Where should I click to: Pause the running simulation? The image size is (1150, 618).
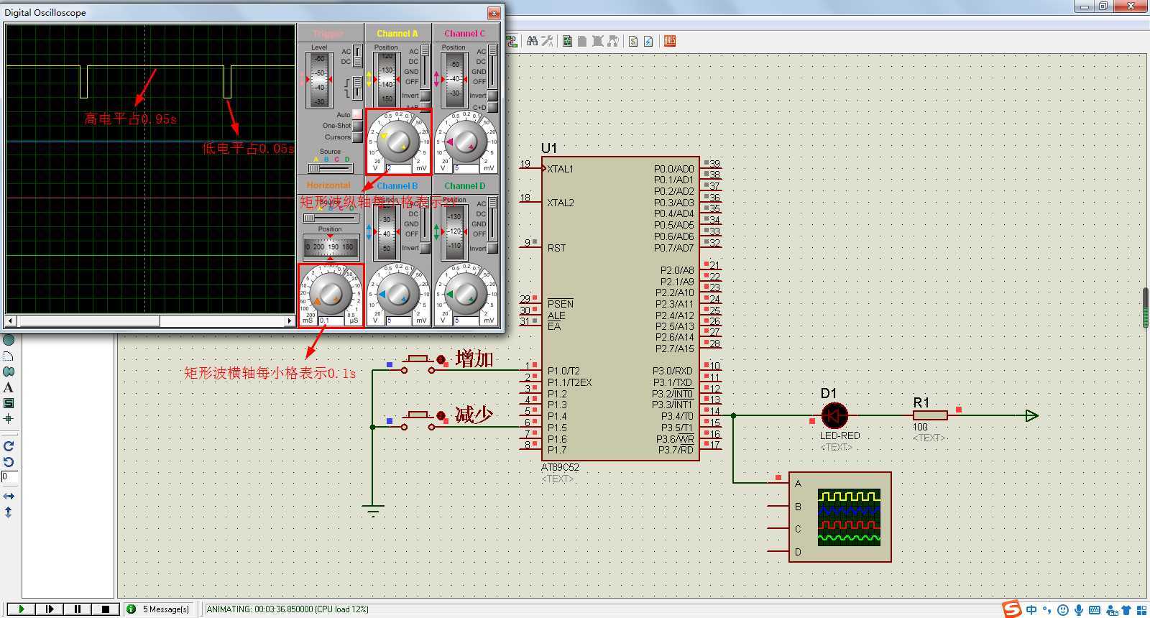pos(78,609)
